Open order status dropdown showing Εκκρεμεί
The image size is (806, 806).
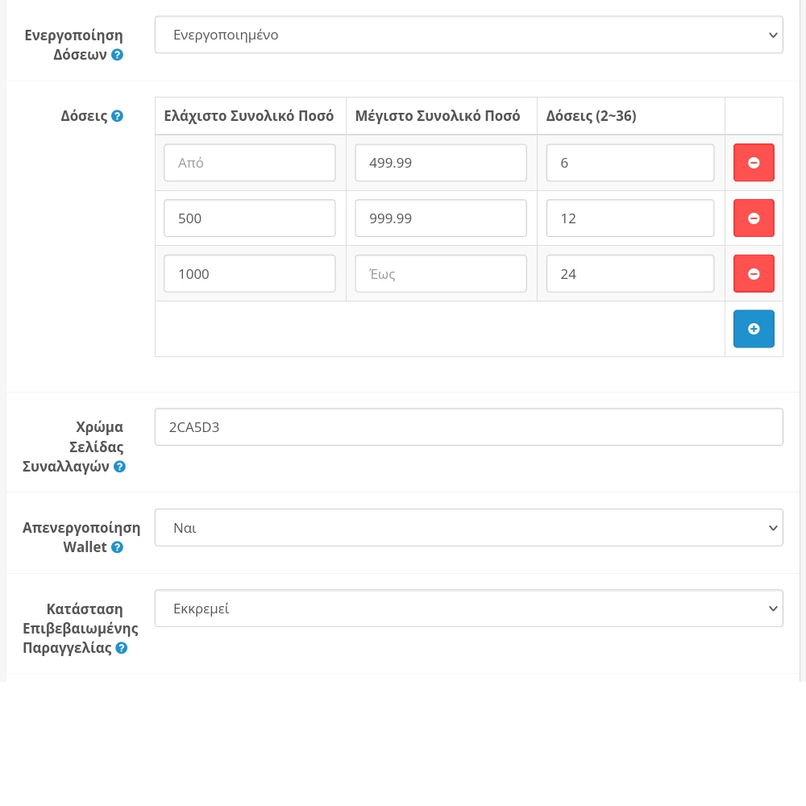click(468, 609)
